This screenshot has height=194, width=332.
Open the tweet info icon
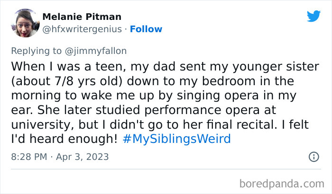tap(314, 156)
